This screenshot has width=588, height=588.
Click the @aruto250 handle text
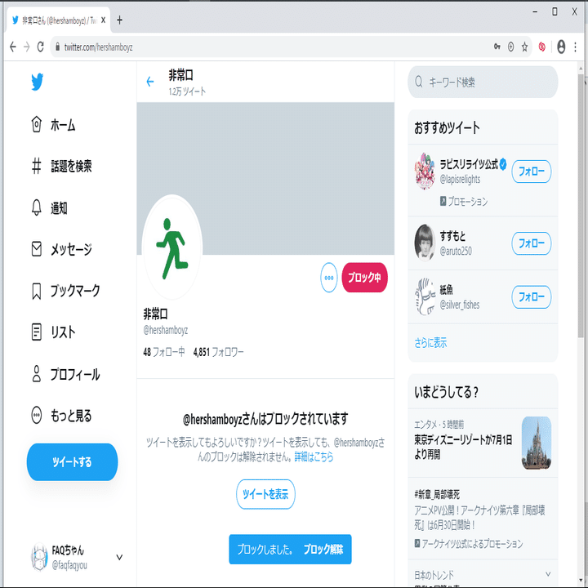[456, 251]
